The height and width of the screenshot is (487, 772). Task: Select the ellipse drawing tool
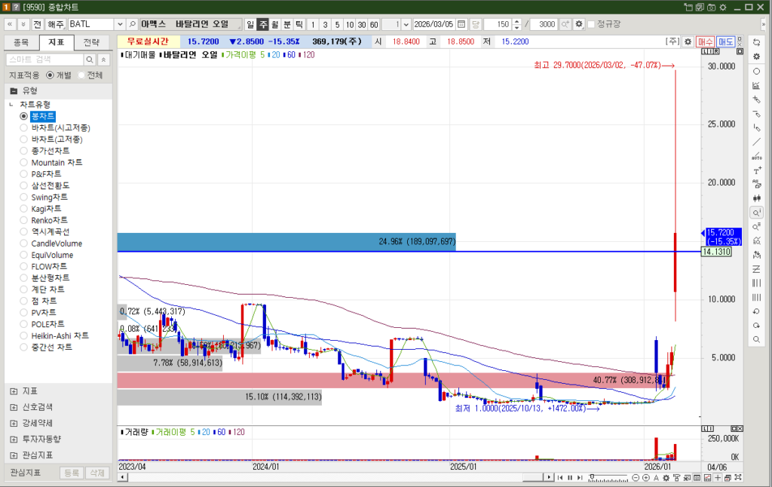[x=756, y=71]
